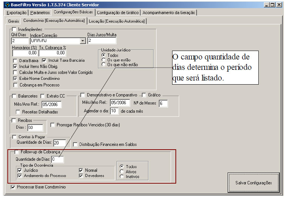Open the Índice Correção dropdown
Image resolution: width=285 pixels, height=198 pixels.
(83, 41)
